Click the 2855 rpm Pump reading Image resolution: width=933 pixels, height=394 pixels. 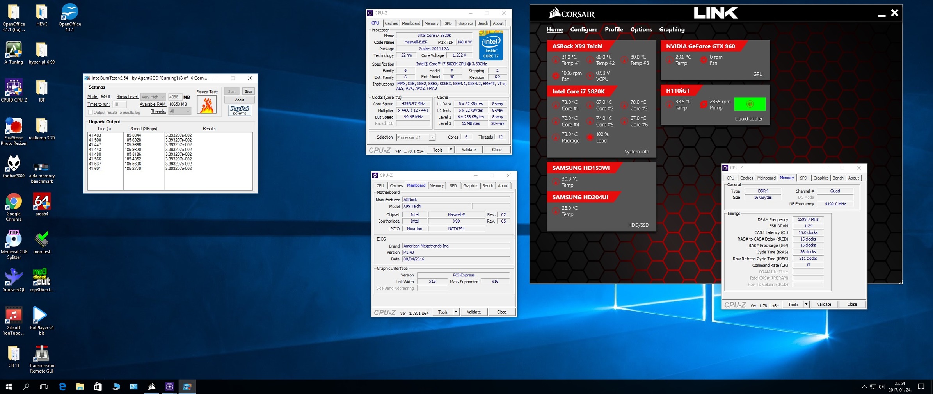click(715, 105)
